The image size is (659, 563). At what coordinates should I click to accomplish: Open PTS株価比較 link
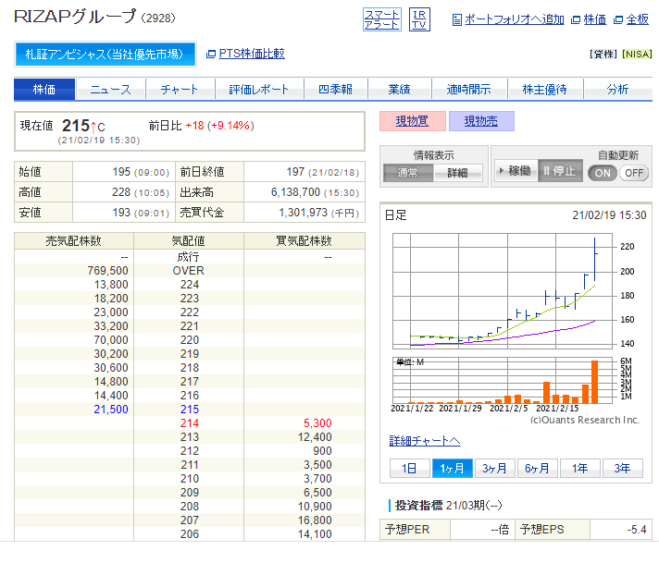[252, 54]
